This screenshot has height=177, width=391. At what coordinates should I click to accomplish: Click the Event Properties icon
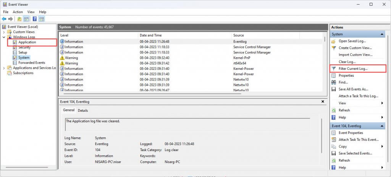click(334, 133)
